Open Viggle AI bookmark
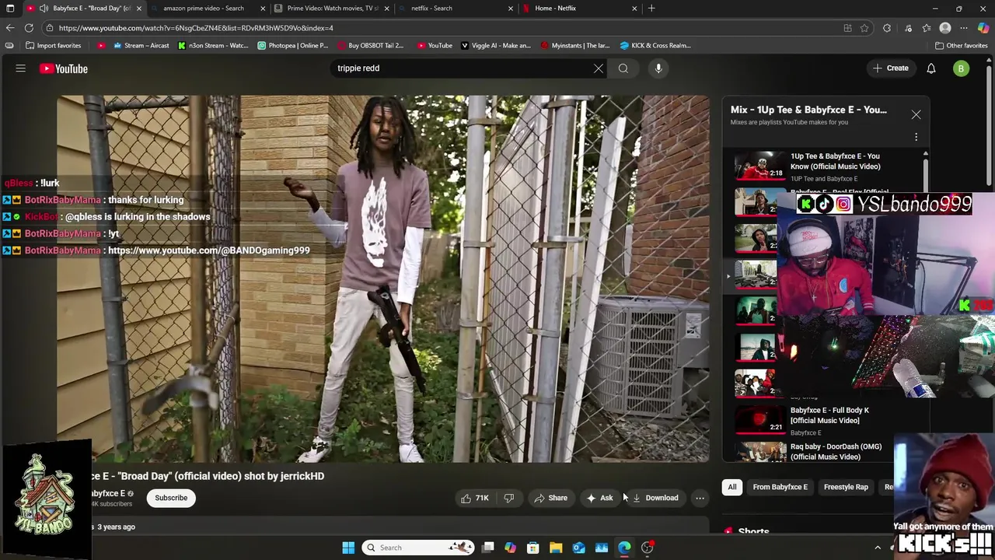 [x=495, y=46]
